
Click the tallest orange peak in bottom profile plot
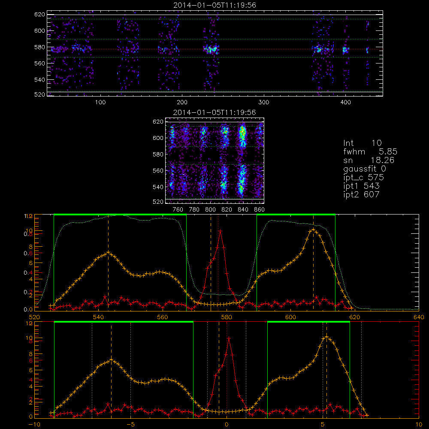coord(326,337)
